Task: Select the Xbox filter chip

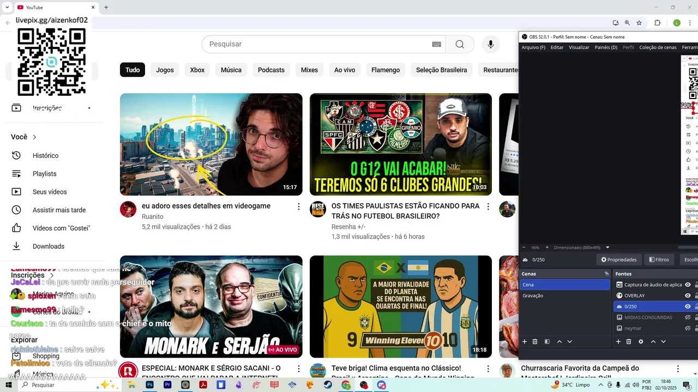Action: tap(197, 70)
